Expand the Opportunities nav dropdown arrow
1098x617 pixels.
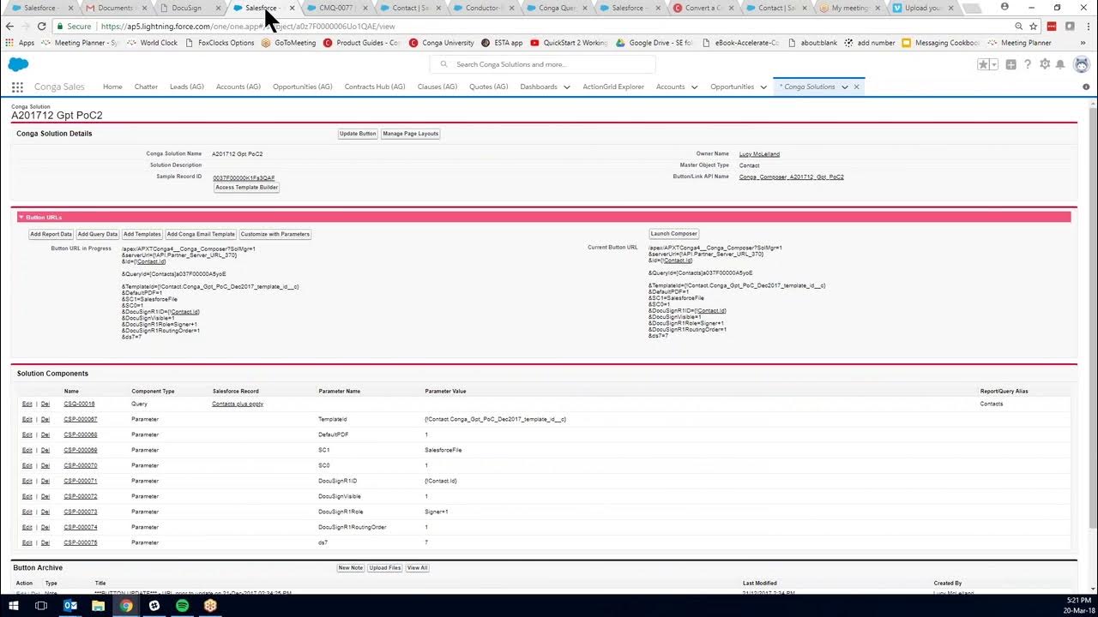tap(763, 87)
